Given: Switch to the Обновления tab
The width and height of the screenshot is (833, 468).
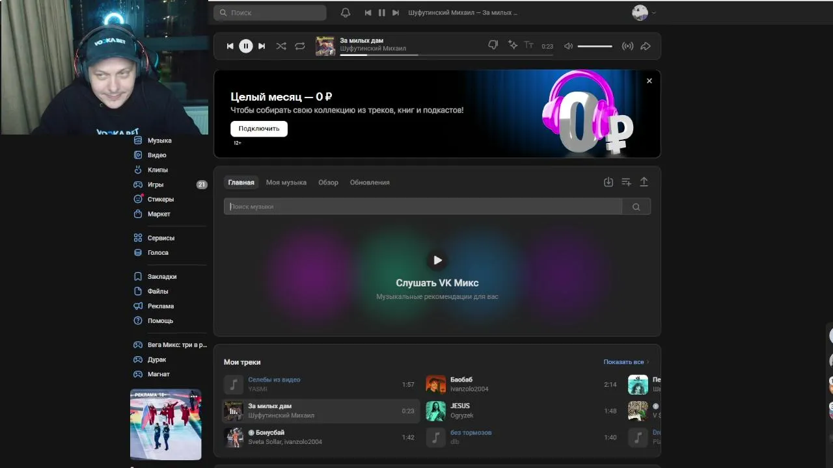Looking at the screenshot, I should [x=370, y=183].
